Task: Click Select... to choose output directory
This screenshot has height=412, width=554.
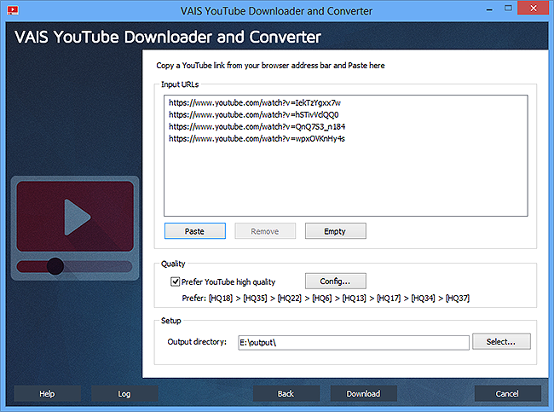Action: tap(501, 341)
